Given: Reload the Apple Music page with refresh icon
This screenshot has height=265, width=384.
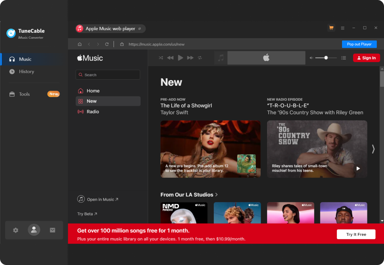Looking at the screenshot, I should [x=107, y=44].
